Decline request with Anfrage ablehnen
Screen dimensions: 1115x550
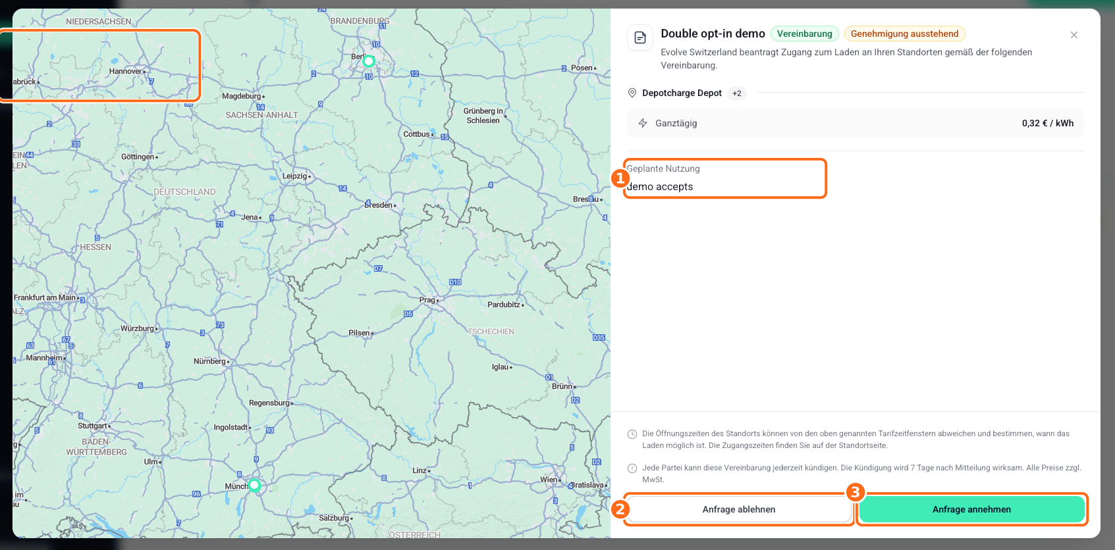coord(739,509)
